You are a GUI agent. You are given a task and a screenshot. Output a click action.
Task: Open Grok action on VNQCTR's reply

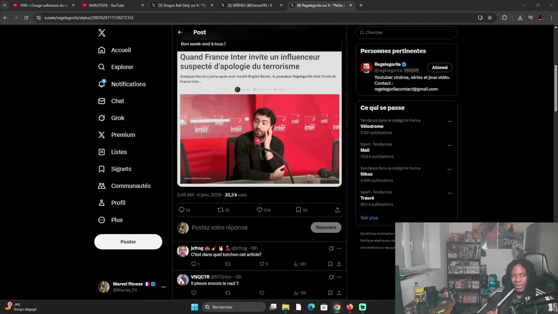tap(331, 277)
